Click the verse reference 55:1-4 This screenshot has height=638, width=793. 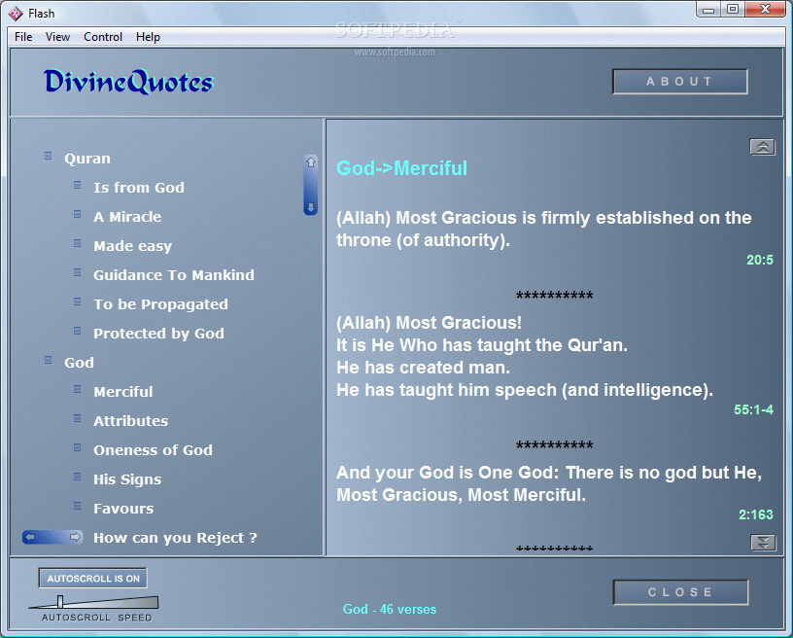pyautogui.click(x=753, y=409)
